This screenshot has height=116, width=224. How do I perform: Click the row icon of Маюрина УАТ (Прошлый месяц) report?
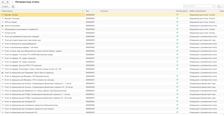[x=3, y=76]
